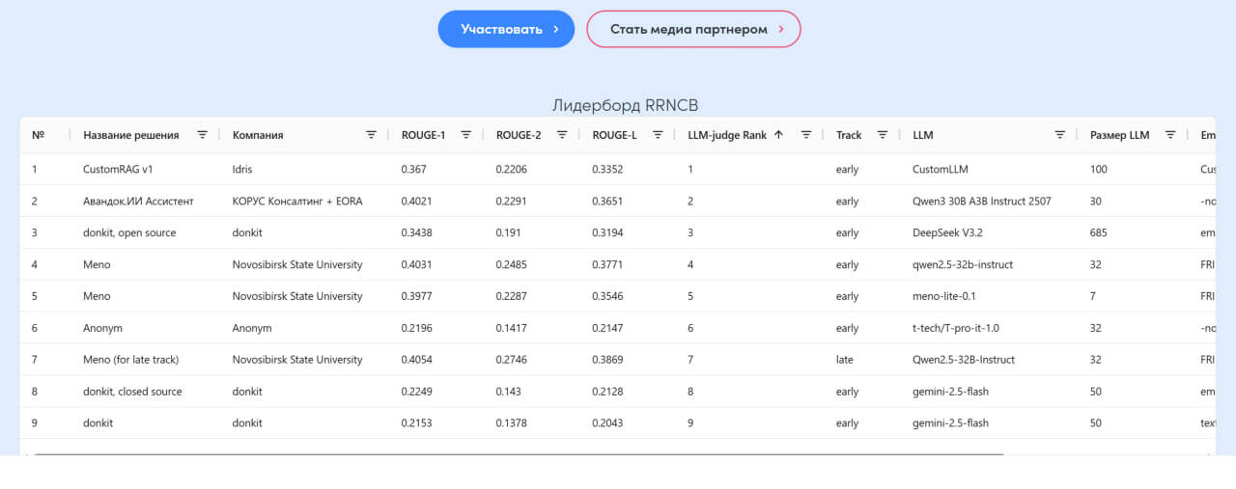The height and width of the screenshot is (489, 1236).
Task: Open filter icon on ROUGE-L column
Action: click(658, 135)
